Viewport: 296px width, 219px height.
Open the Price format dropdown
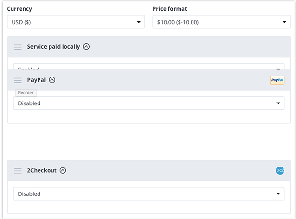(x=221, y=22)
